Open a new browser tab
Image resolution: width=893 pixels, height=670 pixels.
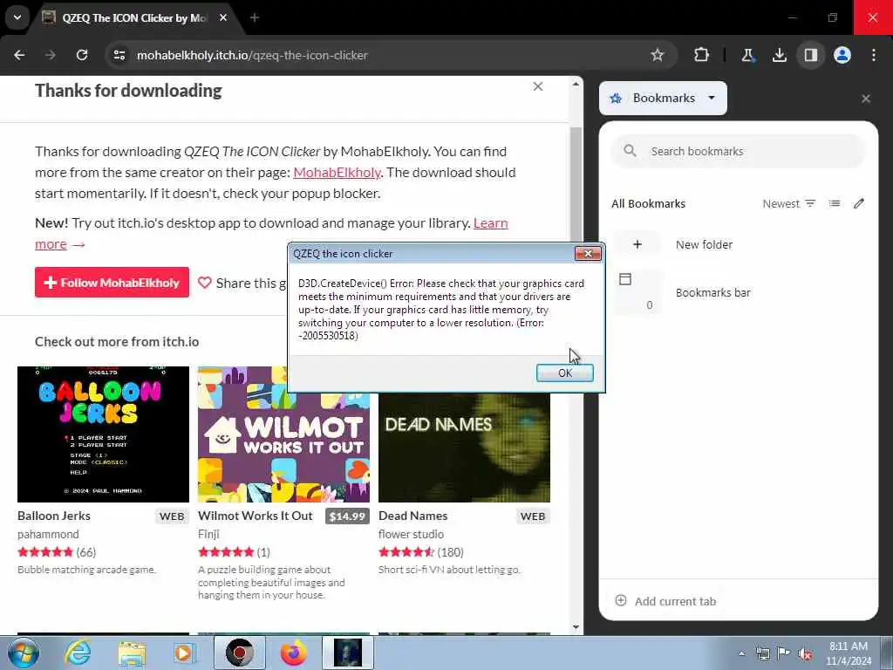point(255,17)
